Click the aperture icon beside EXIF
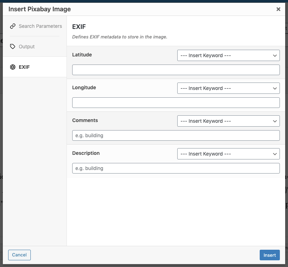The image size is (288, 267). [13, 67]
